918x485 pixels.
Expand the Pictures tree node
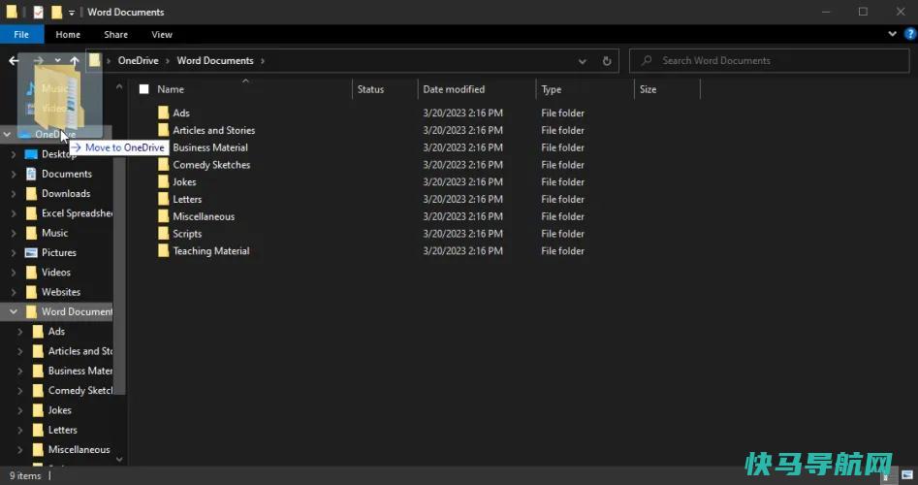coord(14,252)
